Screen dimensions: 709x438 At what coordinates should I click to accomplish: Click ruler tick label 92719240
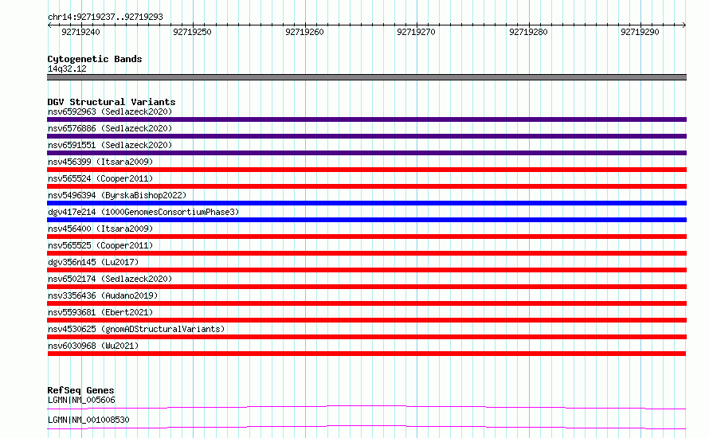pos(80,32)
